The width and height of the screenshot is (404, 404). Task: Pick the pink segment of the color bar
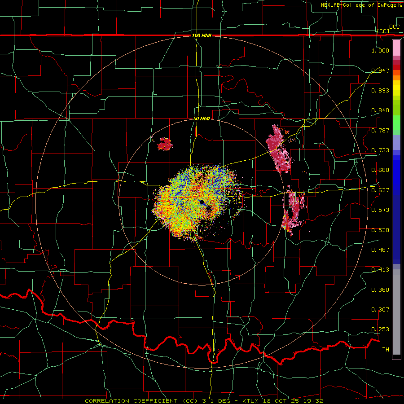[396, 48]
